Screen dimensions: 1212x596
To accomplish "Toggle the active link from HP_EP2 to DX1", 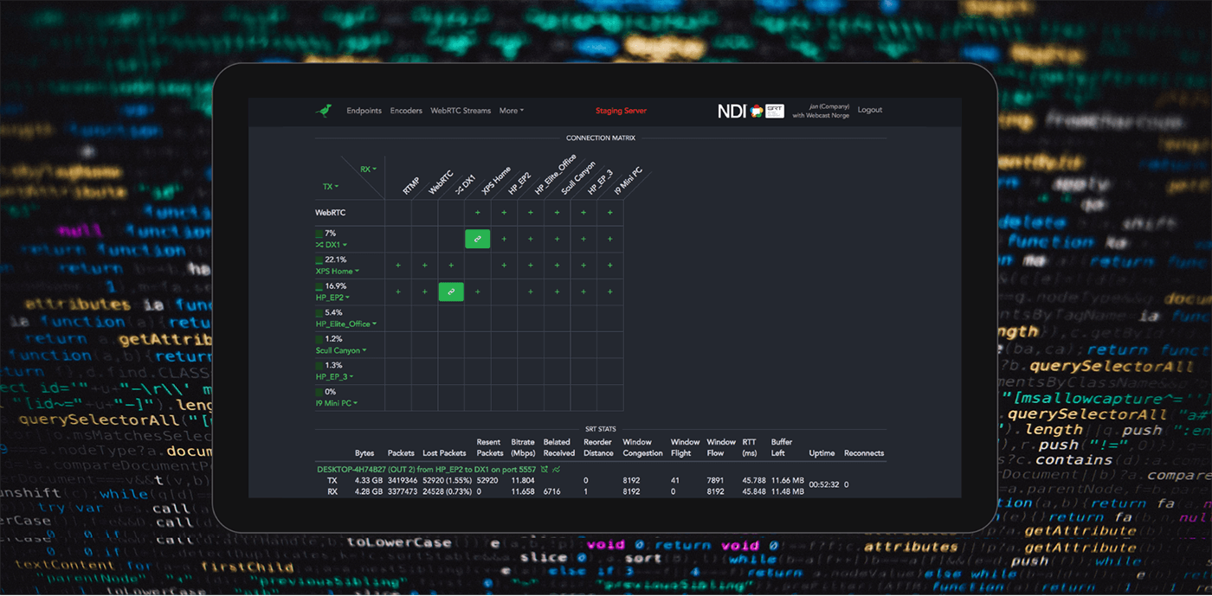I will [x=451, y=292].
